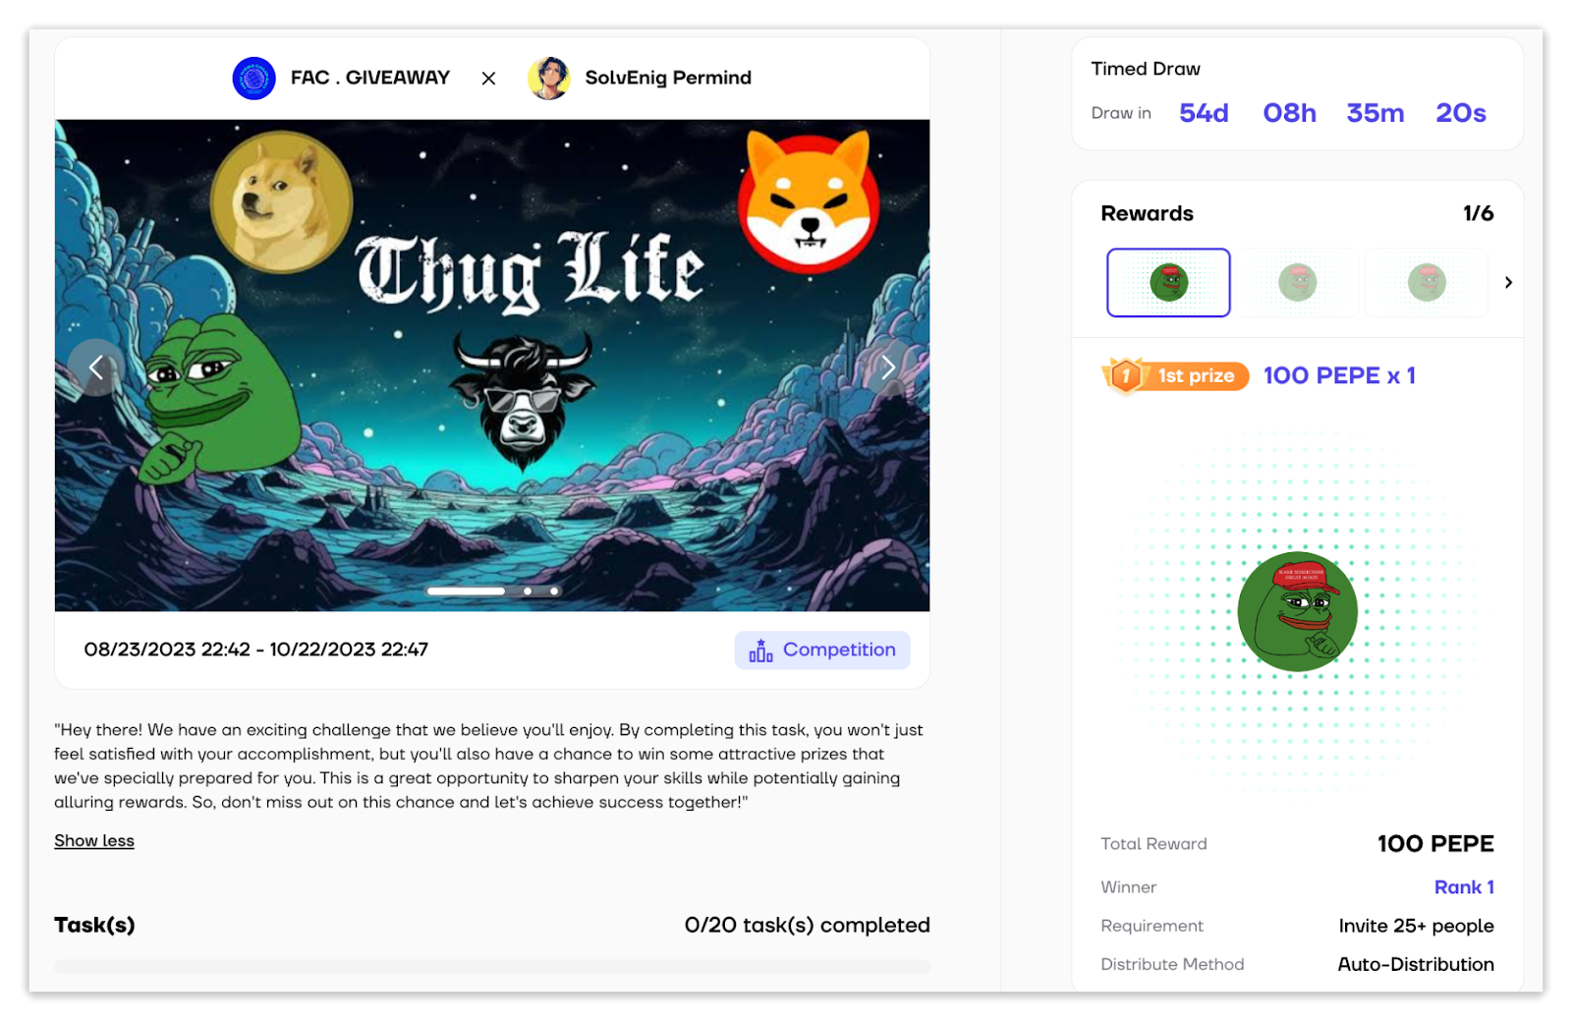The image size is (1572, 1021).
Task: Advance to next banner slide arrow
Action: point(887,368)
